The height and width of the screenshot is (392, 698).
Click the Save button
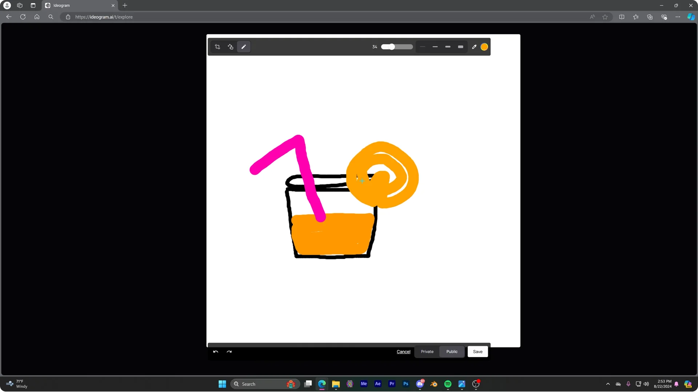[x=477, y=351]
